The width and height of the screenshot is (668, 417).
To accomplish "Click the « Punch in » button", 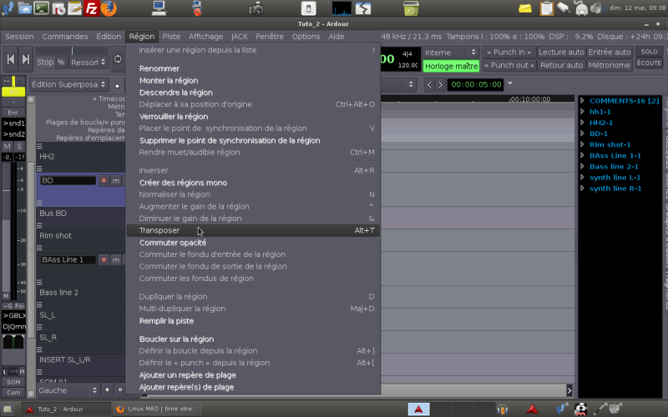I will pos(509,53).
